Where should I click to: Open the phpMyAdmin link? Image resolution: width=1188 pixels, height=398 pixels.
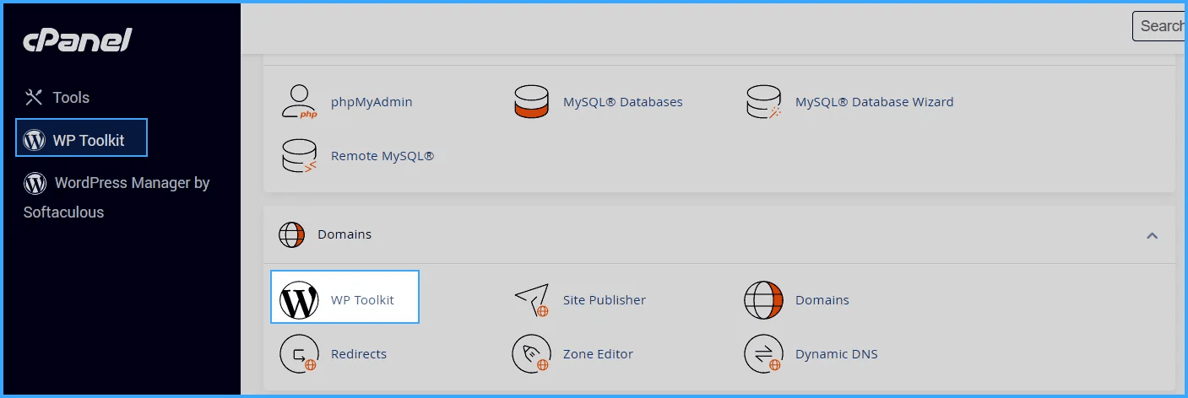[x=372, y=102]
